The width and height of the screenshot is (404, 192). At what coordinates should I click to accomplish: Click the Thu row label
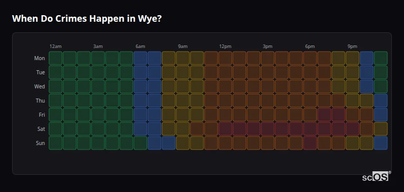tap(40, 101)
